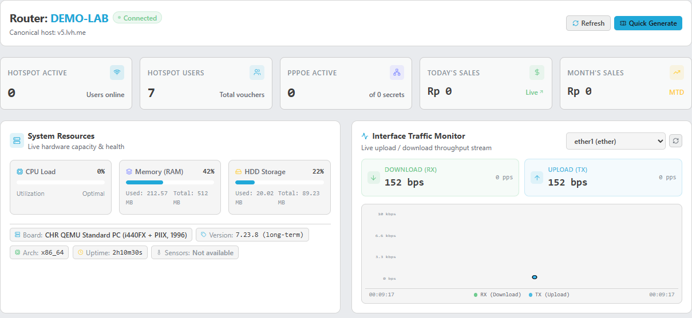Click the PPPoE Active network icon
Screen dimensions: 692x318
[397, 73]
